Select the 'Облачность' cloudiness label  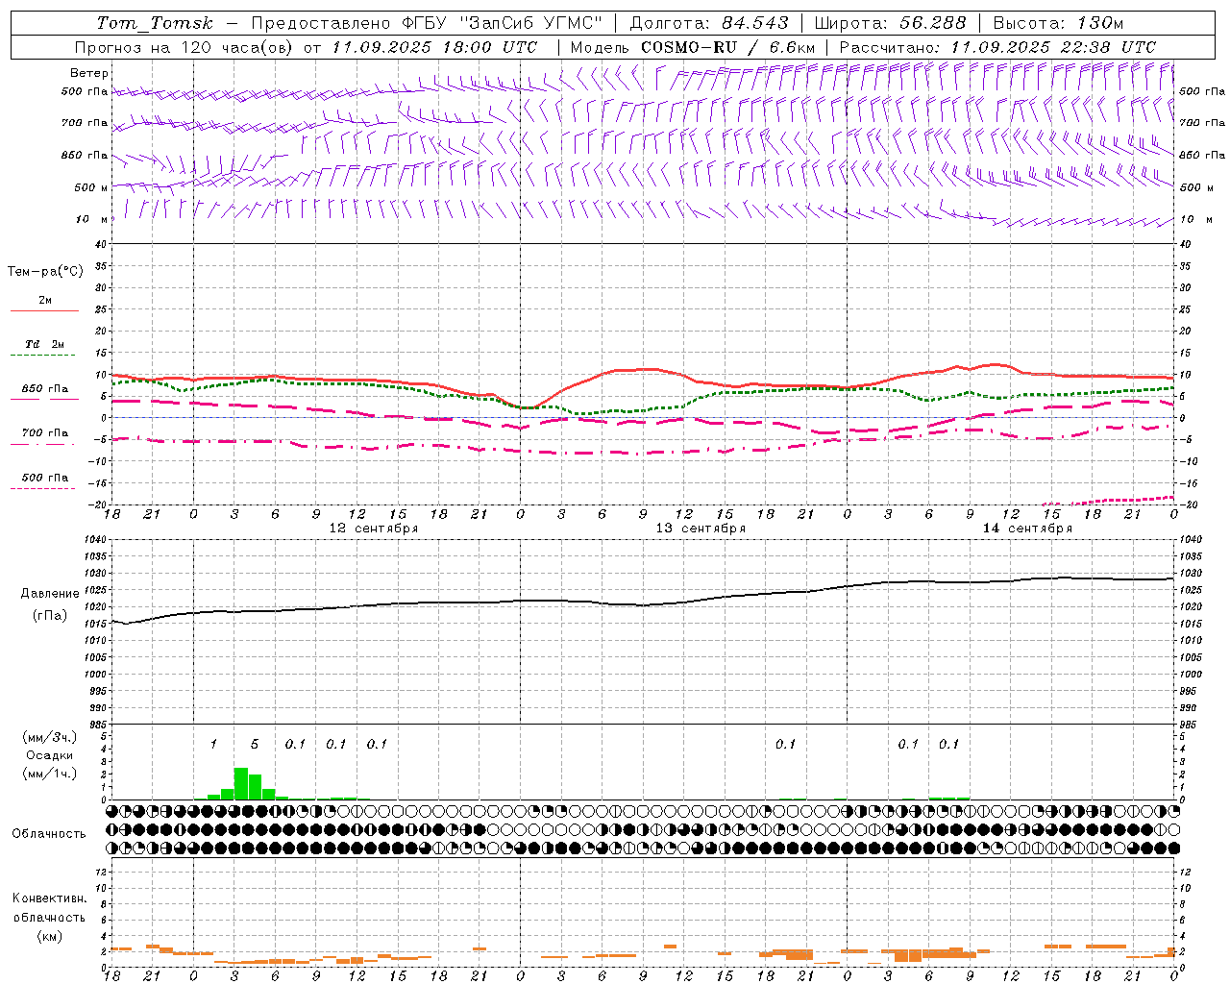(x=49, y=834)
